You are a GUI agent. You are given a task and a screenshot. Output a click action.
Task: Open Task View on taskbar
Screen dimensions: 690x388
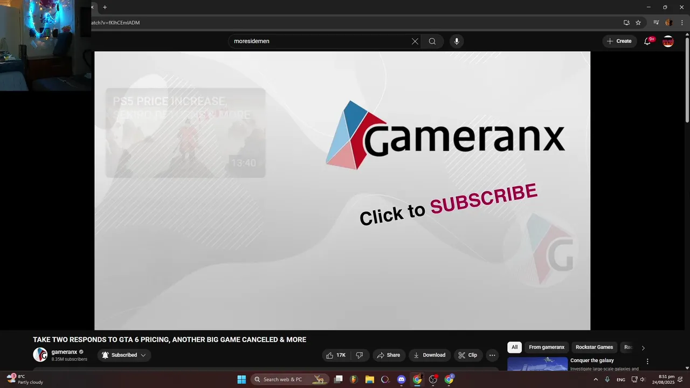(x=338, y=379)
